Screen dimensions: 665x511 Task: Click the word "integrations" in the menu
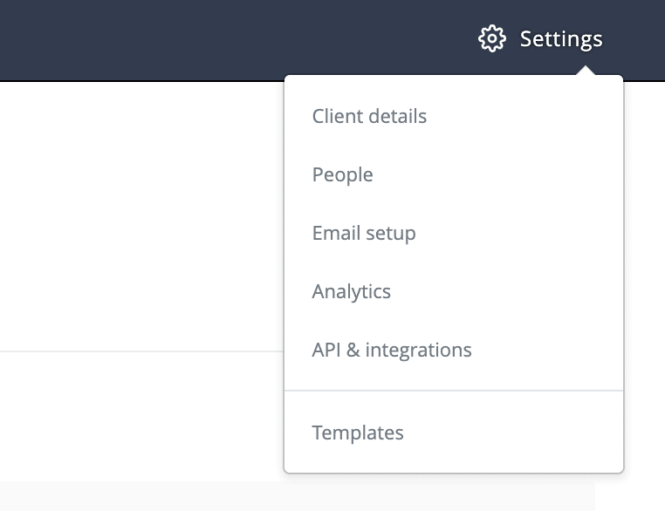tap(419, 350)
